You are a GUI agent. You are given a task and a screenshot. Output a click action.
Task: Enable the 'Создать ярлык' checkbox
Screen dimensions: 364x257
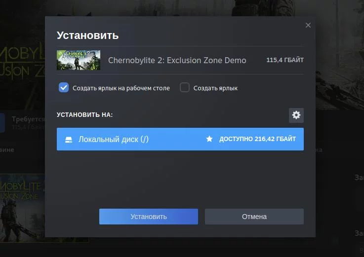coord(185,88)
